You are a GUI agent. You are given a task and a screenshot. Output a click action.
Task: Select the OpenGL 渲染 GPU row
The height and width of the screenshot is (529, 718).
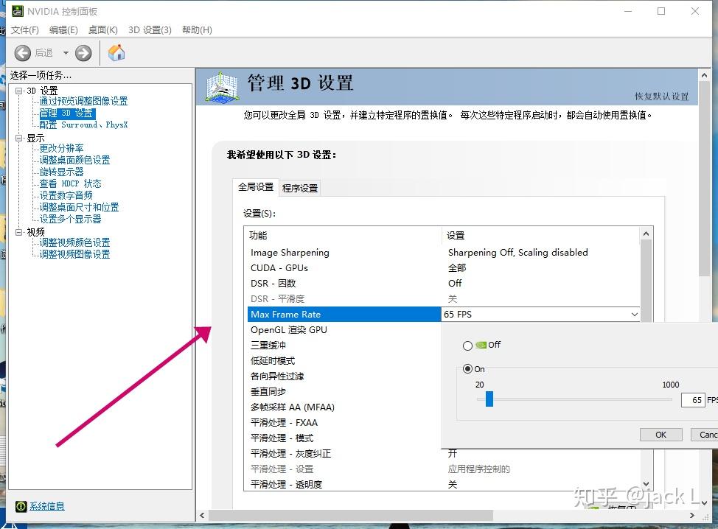tap(344, 330)
